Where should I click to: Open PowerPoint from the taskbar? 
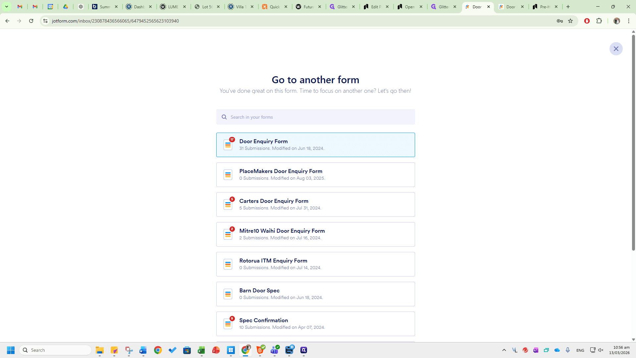coord(216,350)
